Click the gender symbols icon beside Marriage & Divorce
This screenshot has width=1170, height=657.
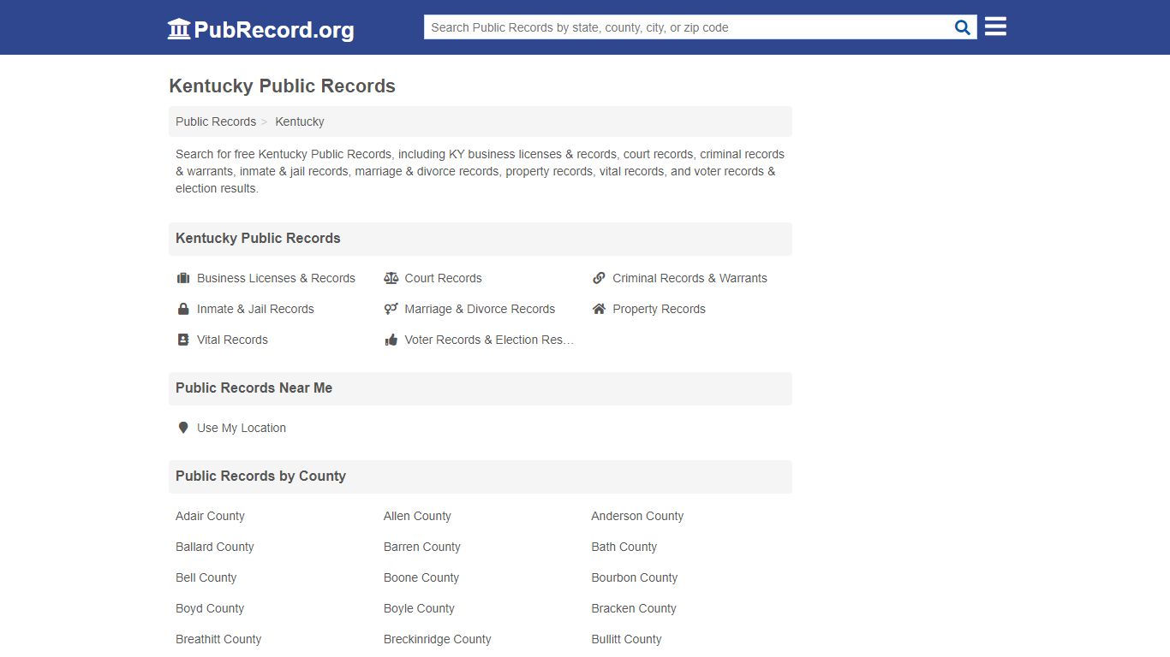coord(391,309)
